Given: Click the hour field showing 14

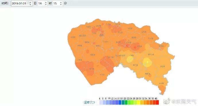Looking at the screenshot, I should point(42,3).
